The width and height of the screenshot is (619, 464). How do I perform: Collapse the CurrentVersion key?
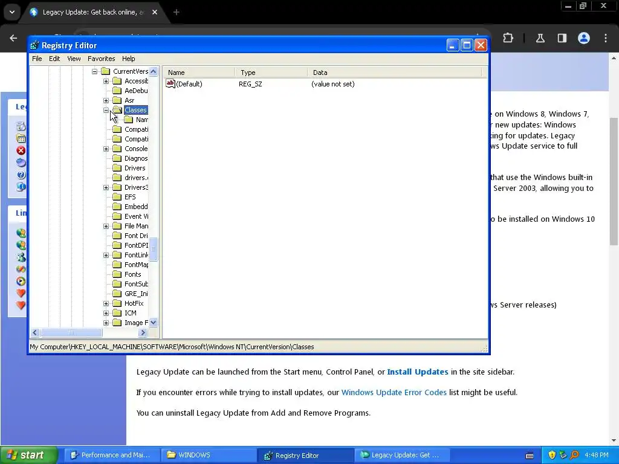point(95,71)
